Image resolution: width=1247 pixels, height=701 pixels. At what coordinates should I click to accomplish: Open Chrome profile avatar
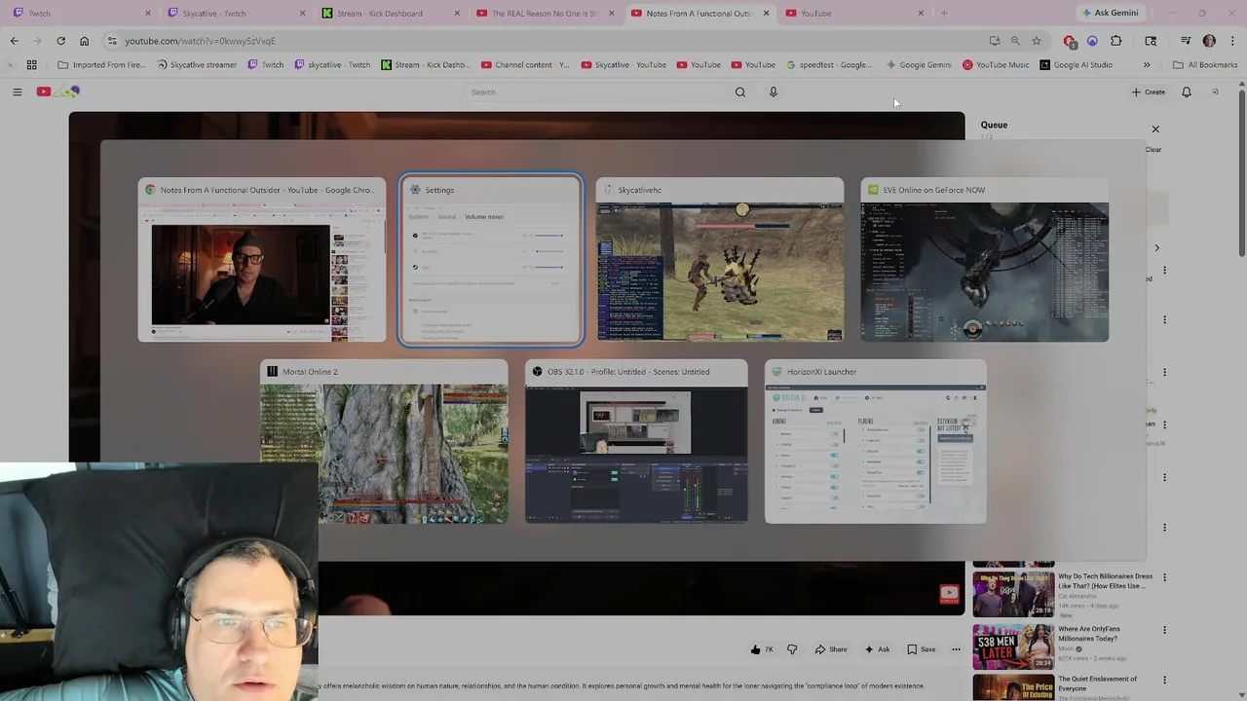[1209, 41]
